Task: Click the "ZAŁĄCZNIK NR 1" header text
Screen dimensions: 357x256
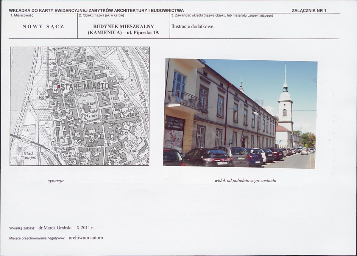Action: click(x=309, y=10)
